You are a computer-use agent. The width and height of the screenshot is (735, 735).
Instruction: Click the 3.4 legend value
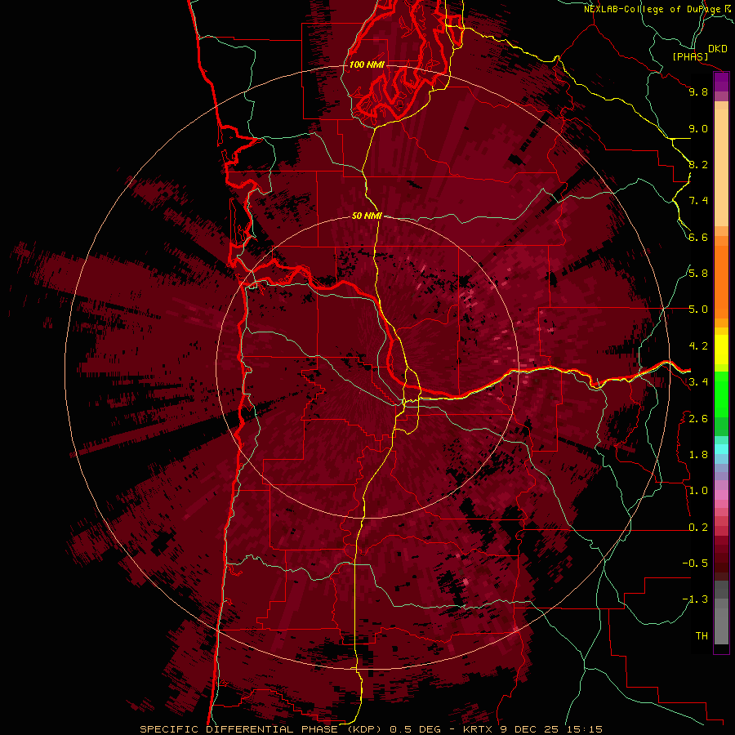pos(698,382)
